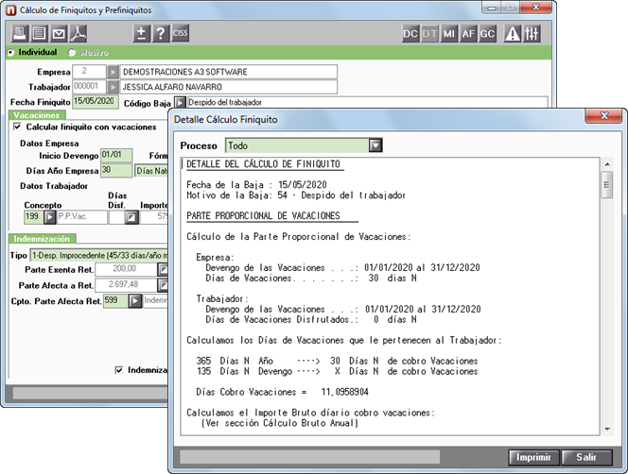This screenshot has height=474, width=628.
Task: Click the Fecha de la Baja : 15/05/2020 line
Action: point(256,185)
